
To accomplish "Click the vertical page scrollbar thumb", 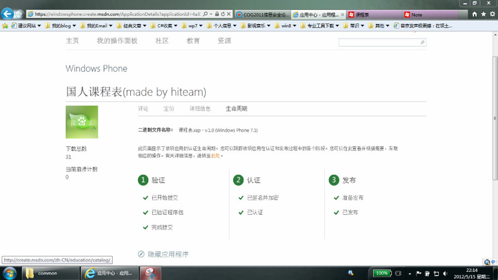I will [x=495, y=118].
